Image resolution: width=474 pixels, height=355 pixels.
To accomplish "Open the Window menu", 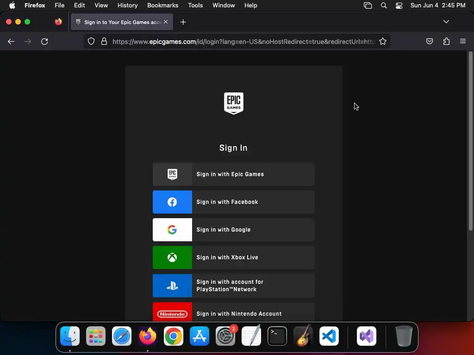I will (224, 6).
